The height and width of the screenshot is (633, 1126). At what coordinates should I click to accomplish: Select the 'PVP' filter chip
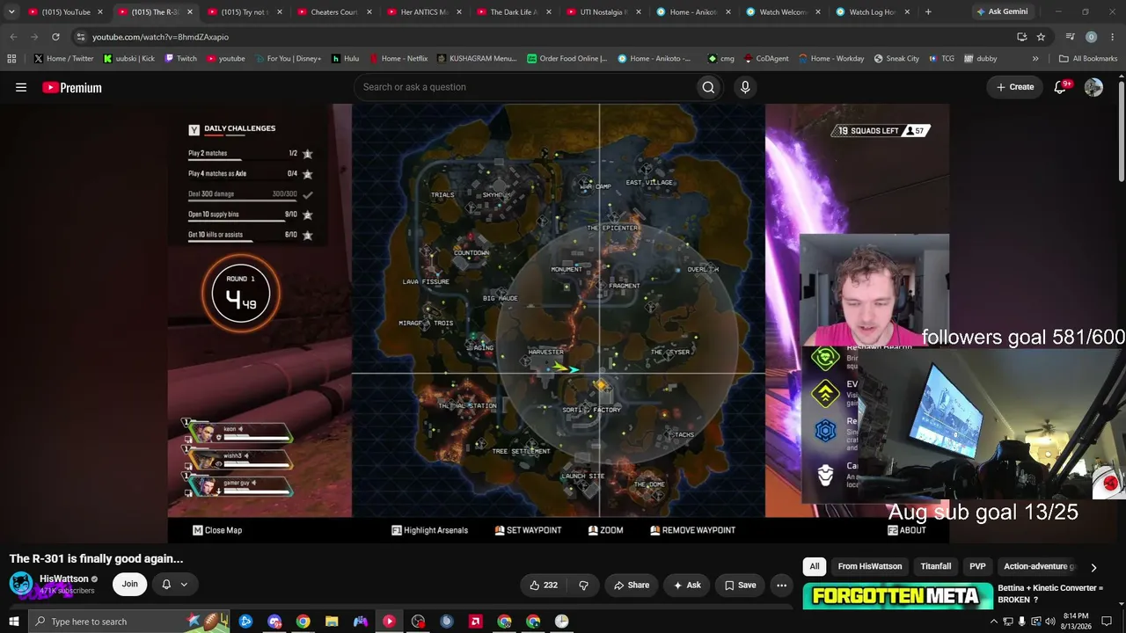point(977,567)
